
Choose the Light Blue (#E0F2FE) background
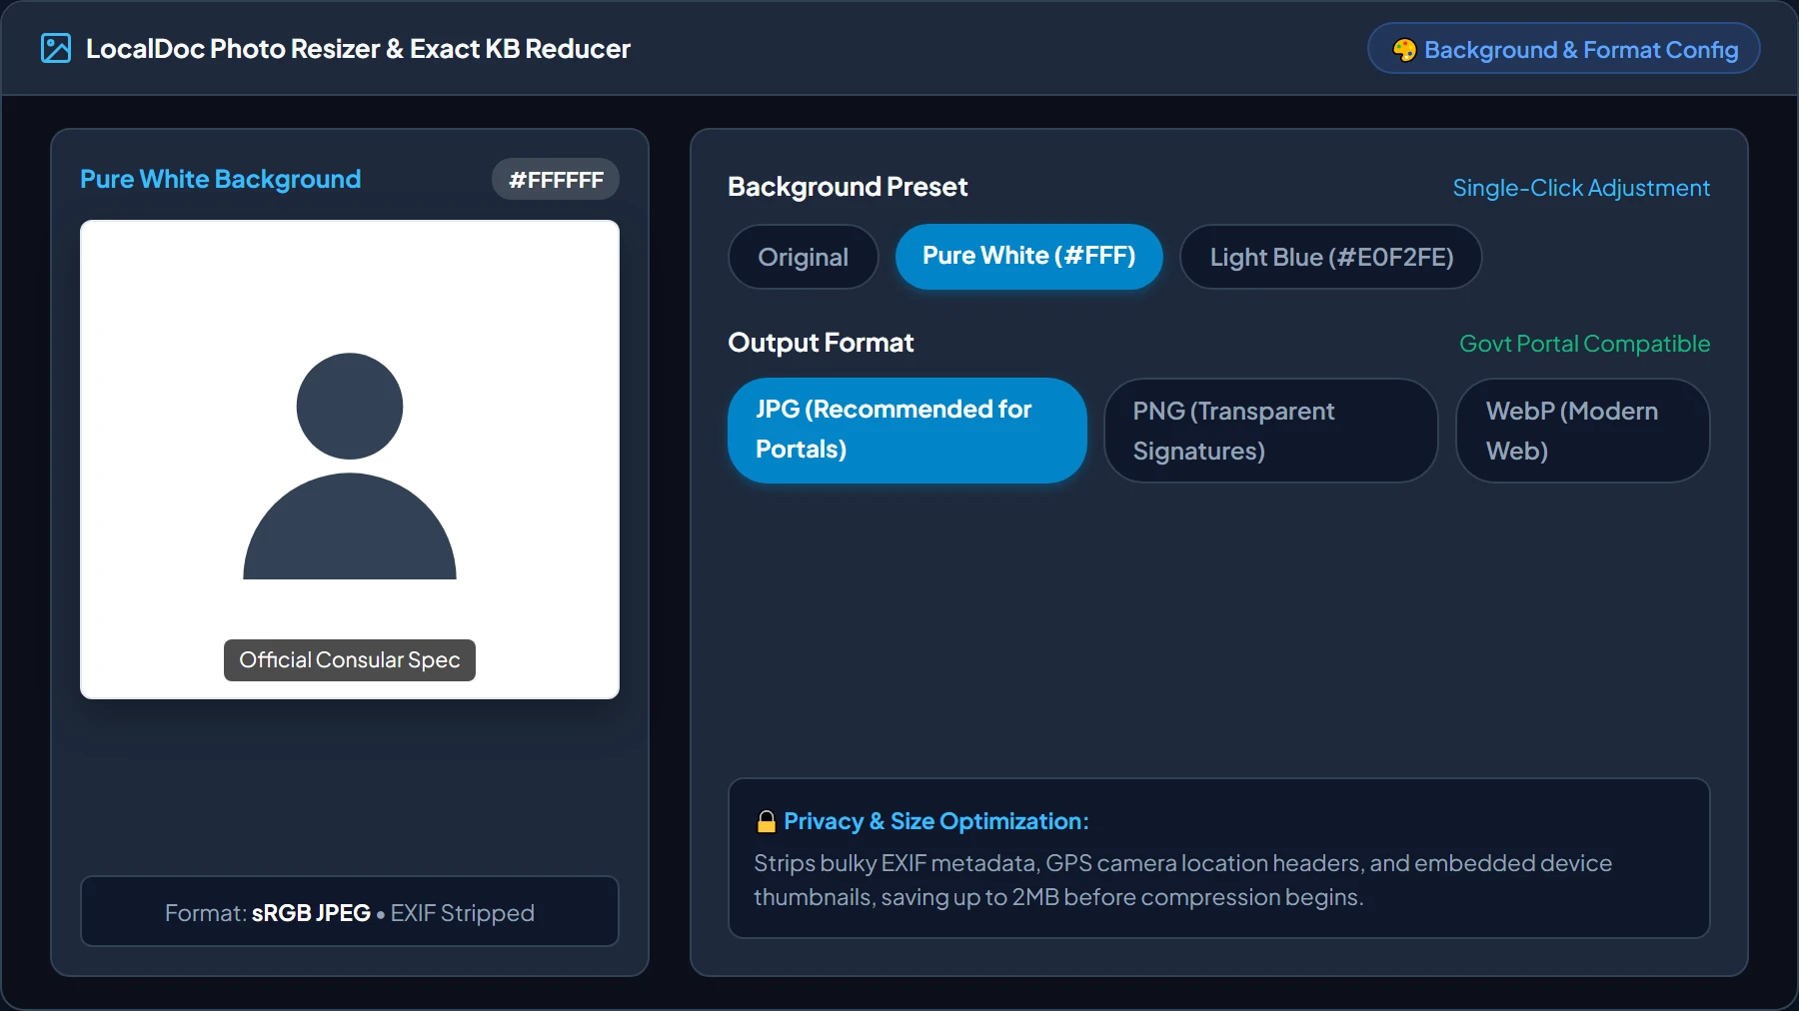click(1330, 257)
